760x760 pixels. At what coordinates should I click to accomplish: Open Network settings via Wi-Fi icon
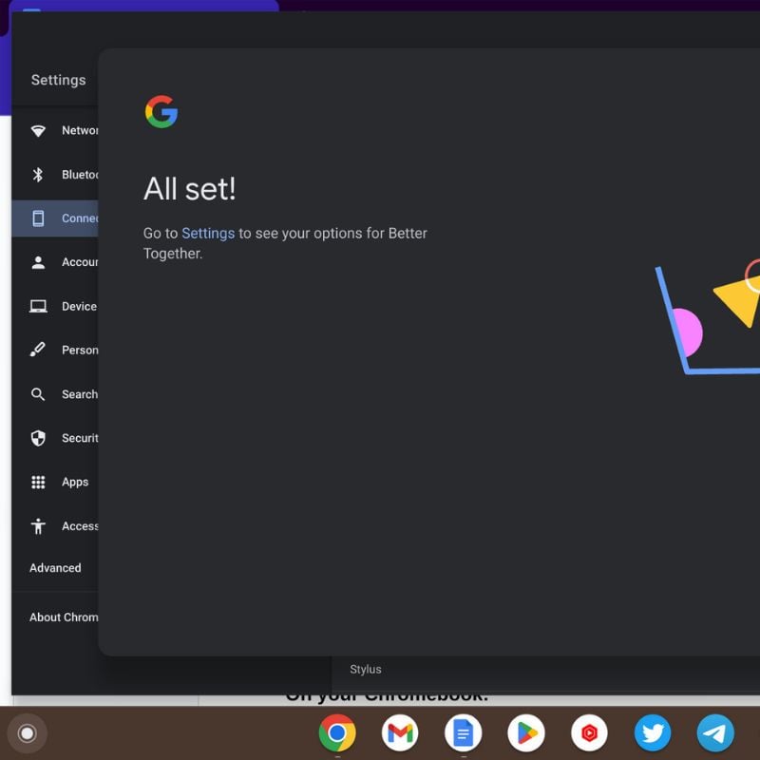tap(38, 130)
